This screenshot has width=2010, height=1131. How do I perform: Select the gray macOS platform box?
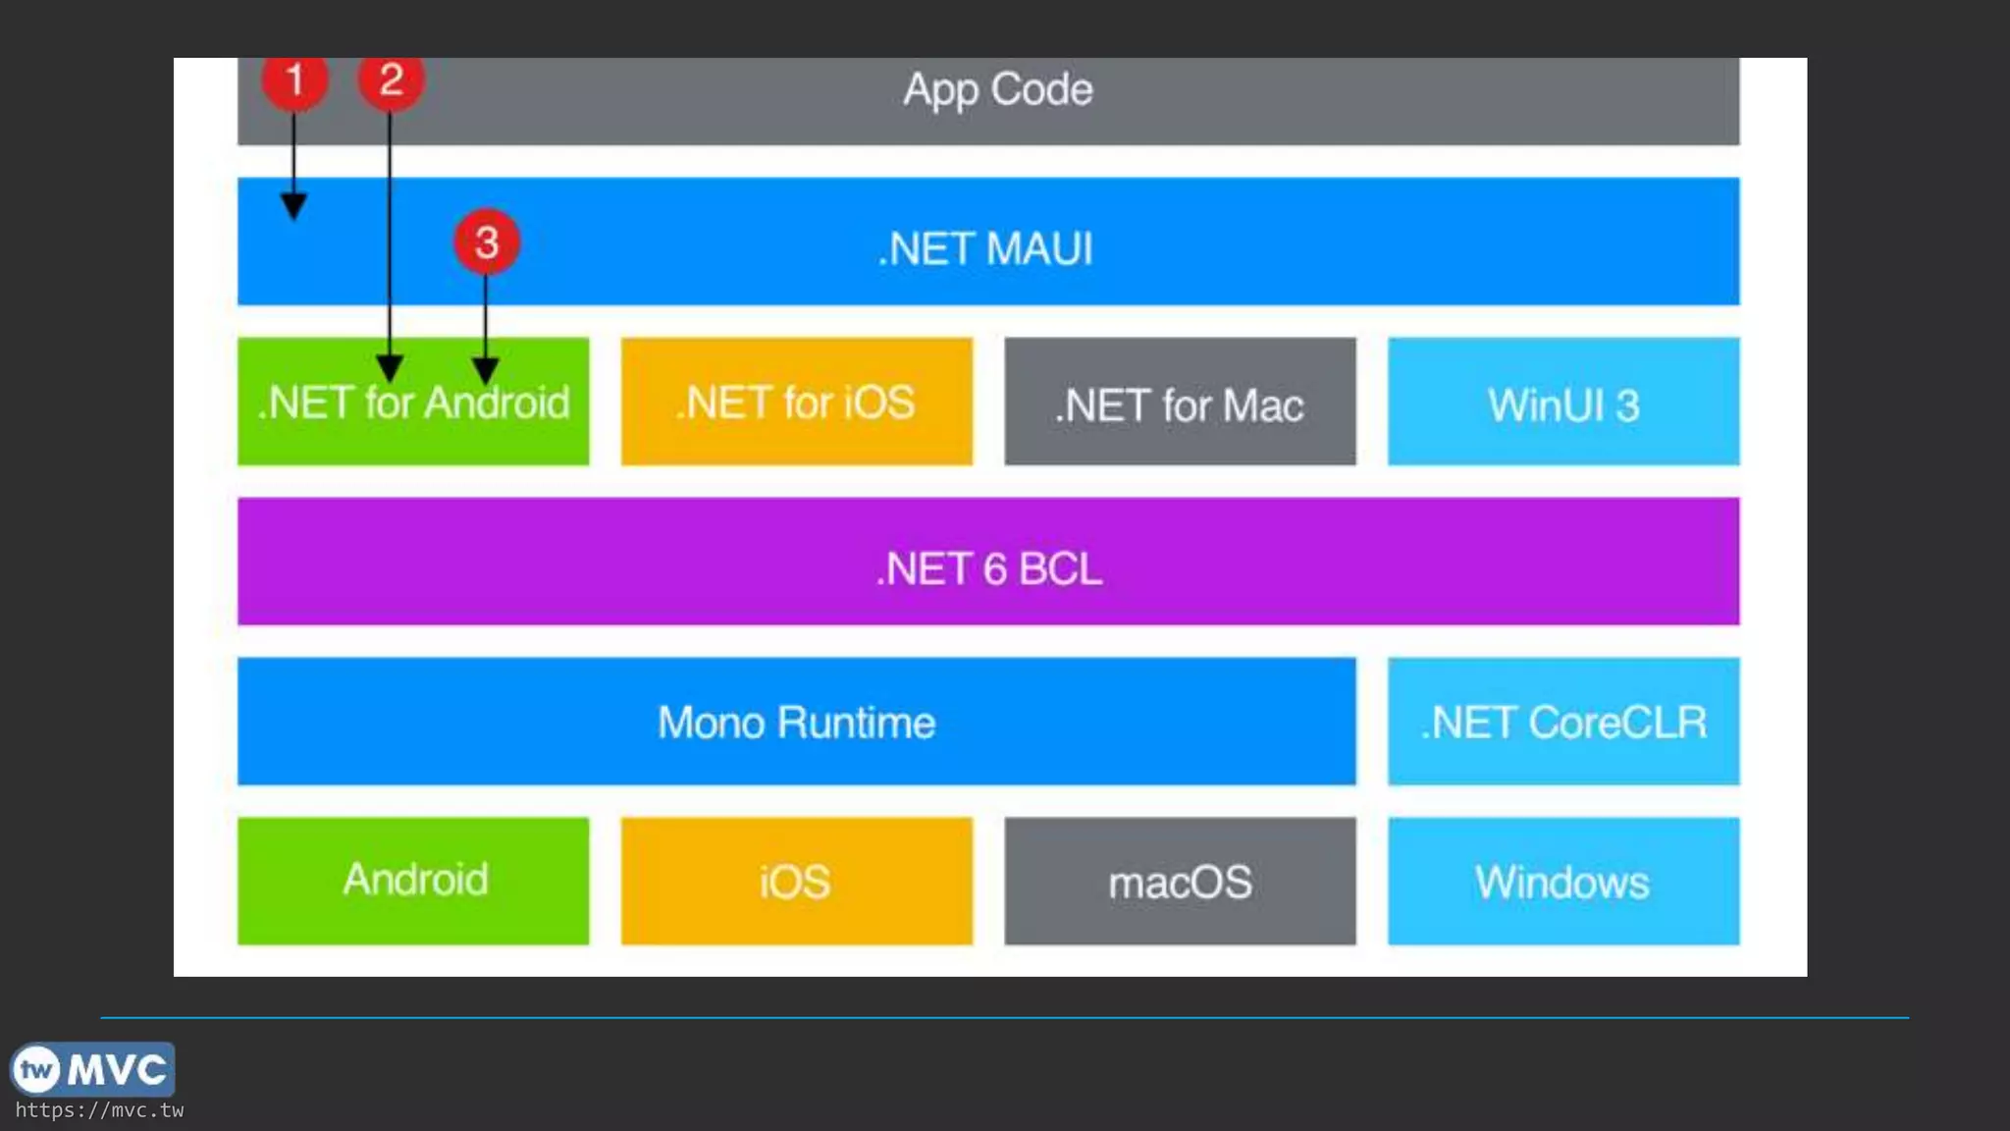click(x=1180, y=881)
